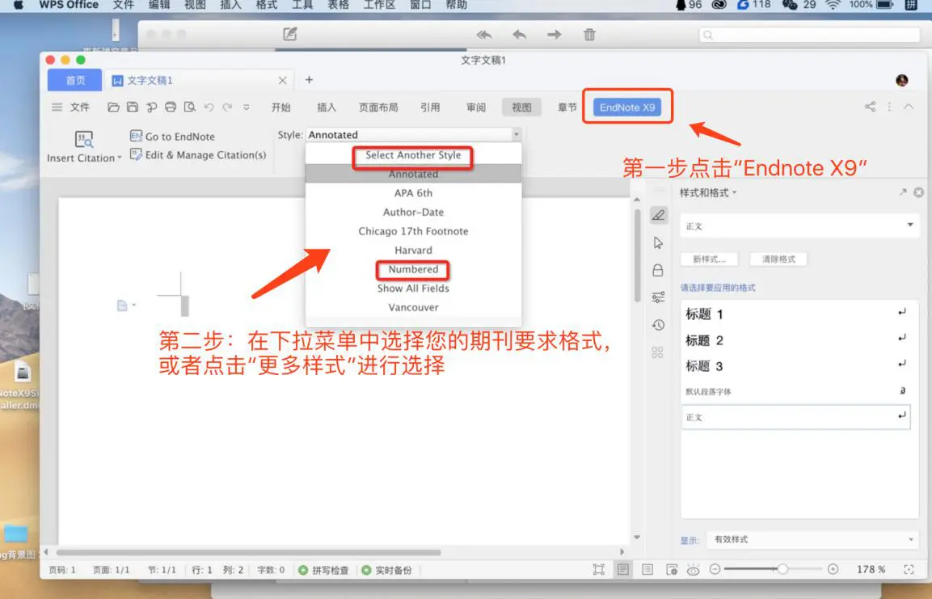Select Author-Date style
Viewport: 932px width, 599px height.
[x=413, y=212]
